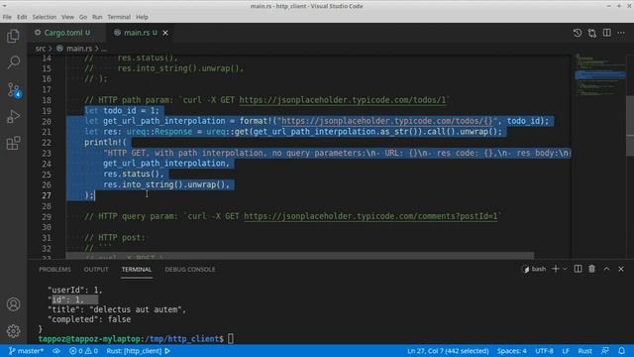Image resolution: width=634 pixels, height=357 pixels.
Task: Kill the terminal with trash icon
Action: [x=591, y=269]
